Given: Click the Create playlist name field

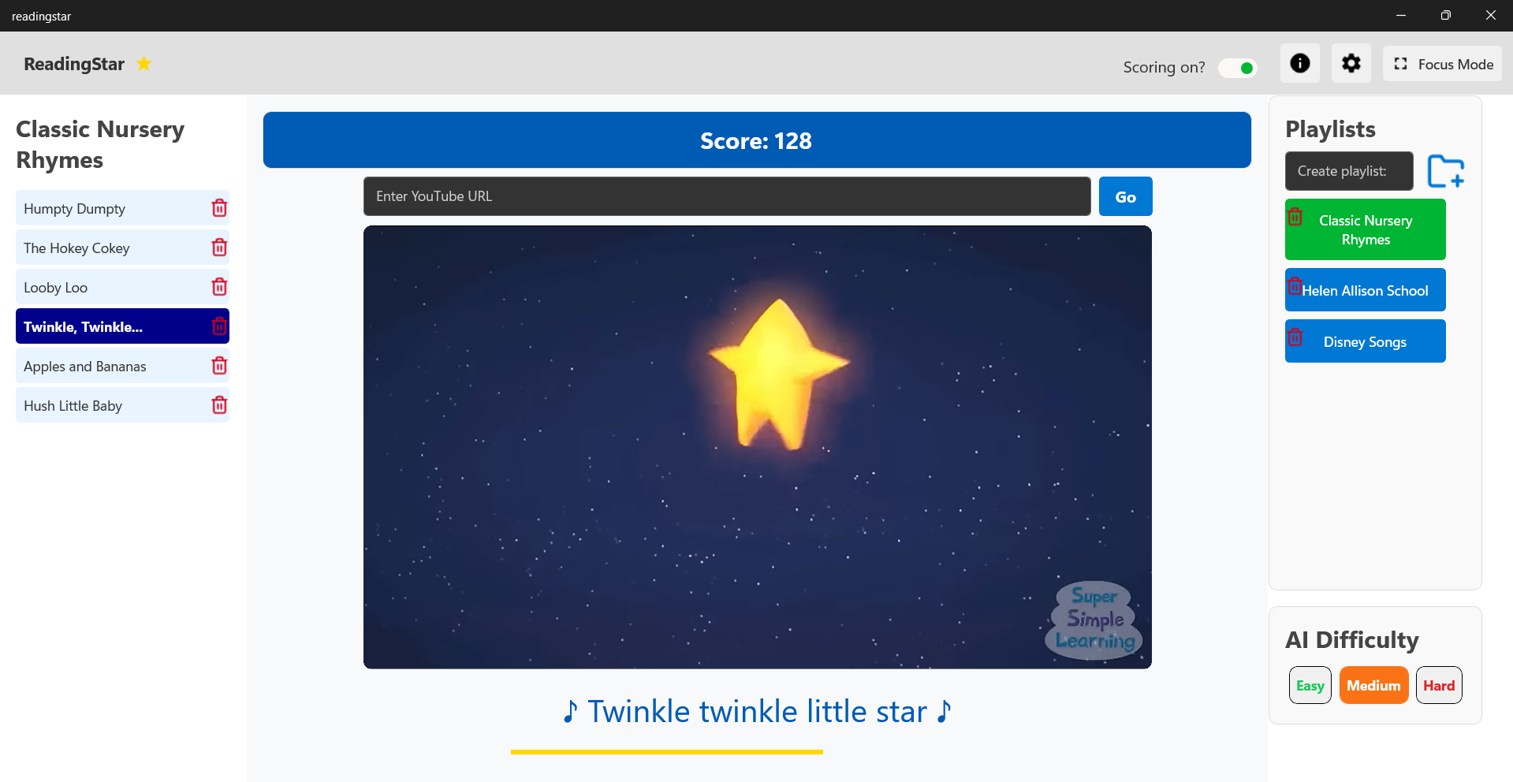Looking at the screenshot, I should coord(1349,171).
